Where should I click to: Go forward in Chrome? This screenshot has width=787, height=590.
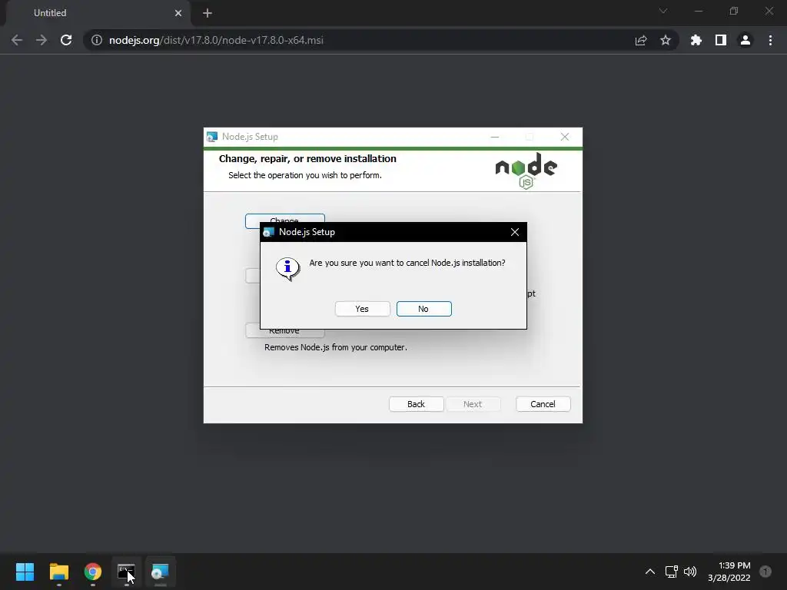point(42,40)
